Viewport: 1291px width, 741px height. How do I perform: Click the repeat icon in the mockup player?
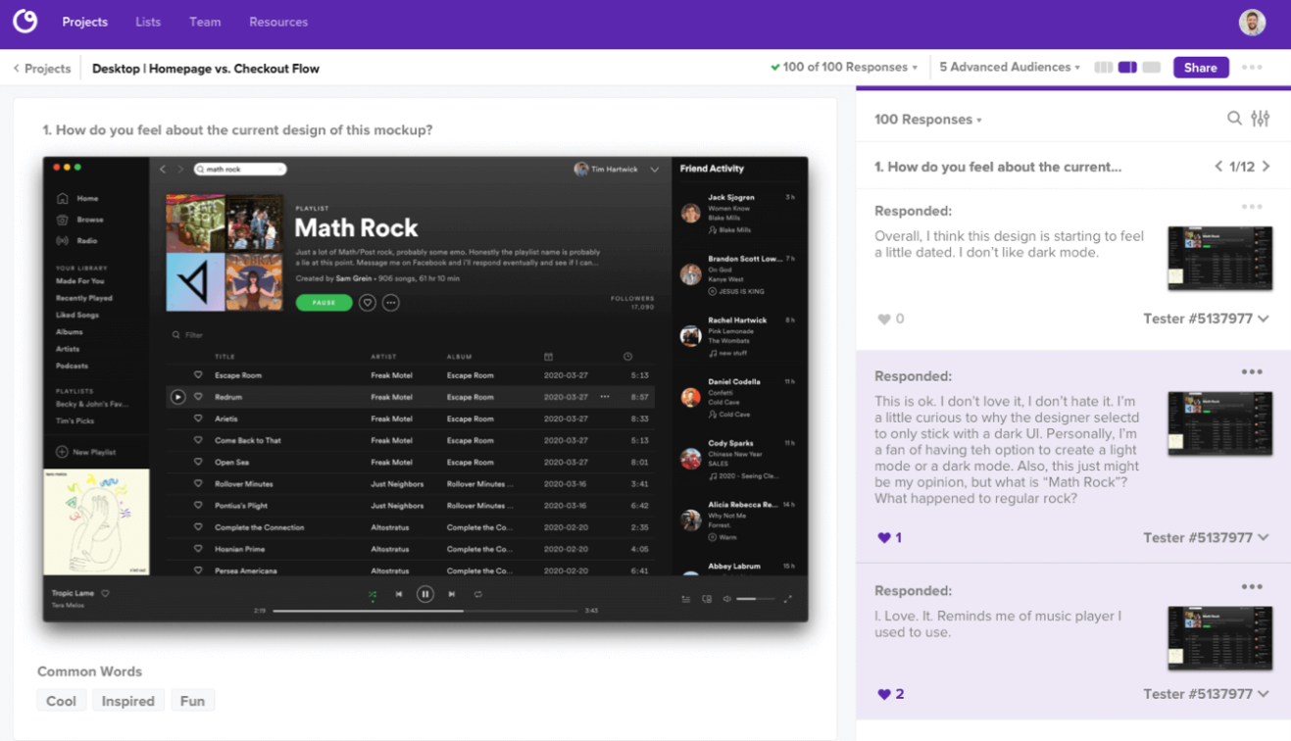[x=478, y=594]
